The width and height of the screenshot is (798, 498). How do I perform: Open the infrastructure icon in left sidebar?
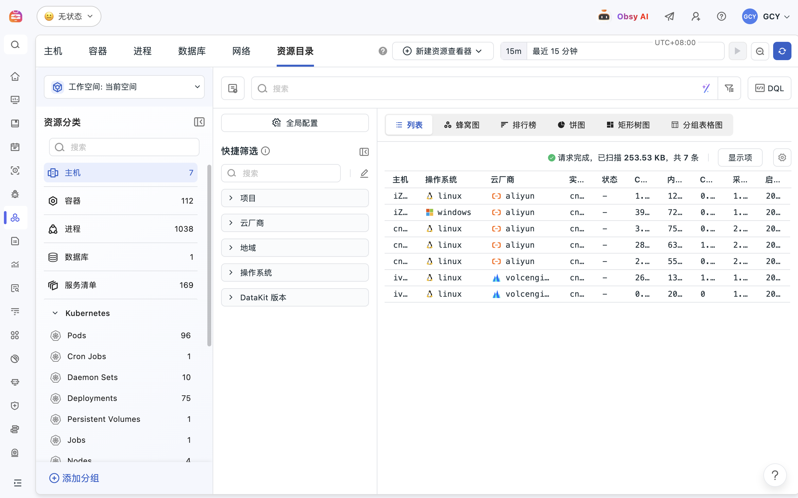pos(15,218)
